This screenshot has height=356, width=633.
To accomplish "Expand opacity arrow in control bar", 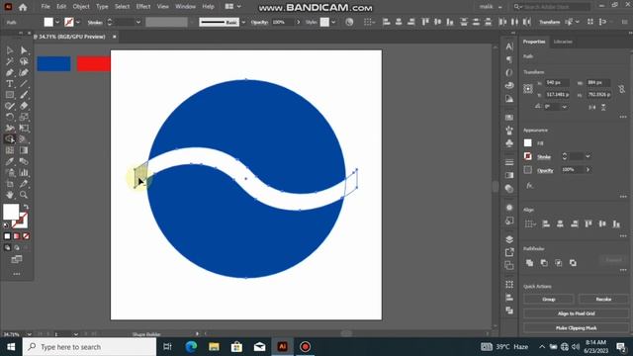I will coord(299,22).
